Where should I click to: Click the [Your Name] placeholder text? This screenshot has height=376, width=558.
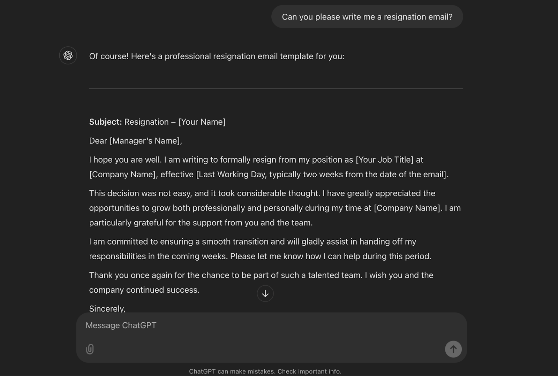click(202, 122)
